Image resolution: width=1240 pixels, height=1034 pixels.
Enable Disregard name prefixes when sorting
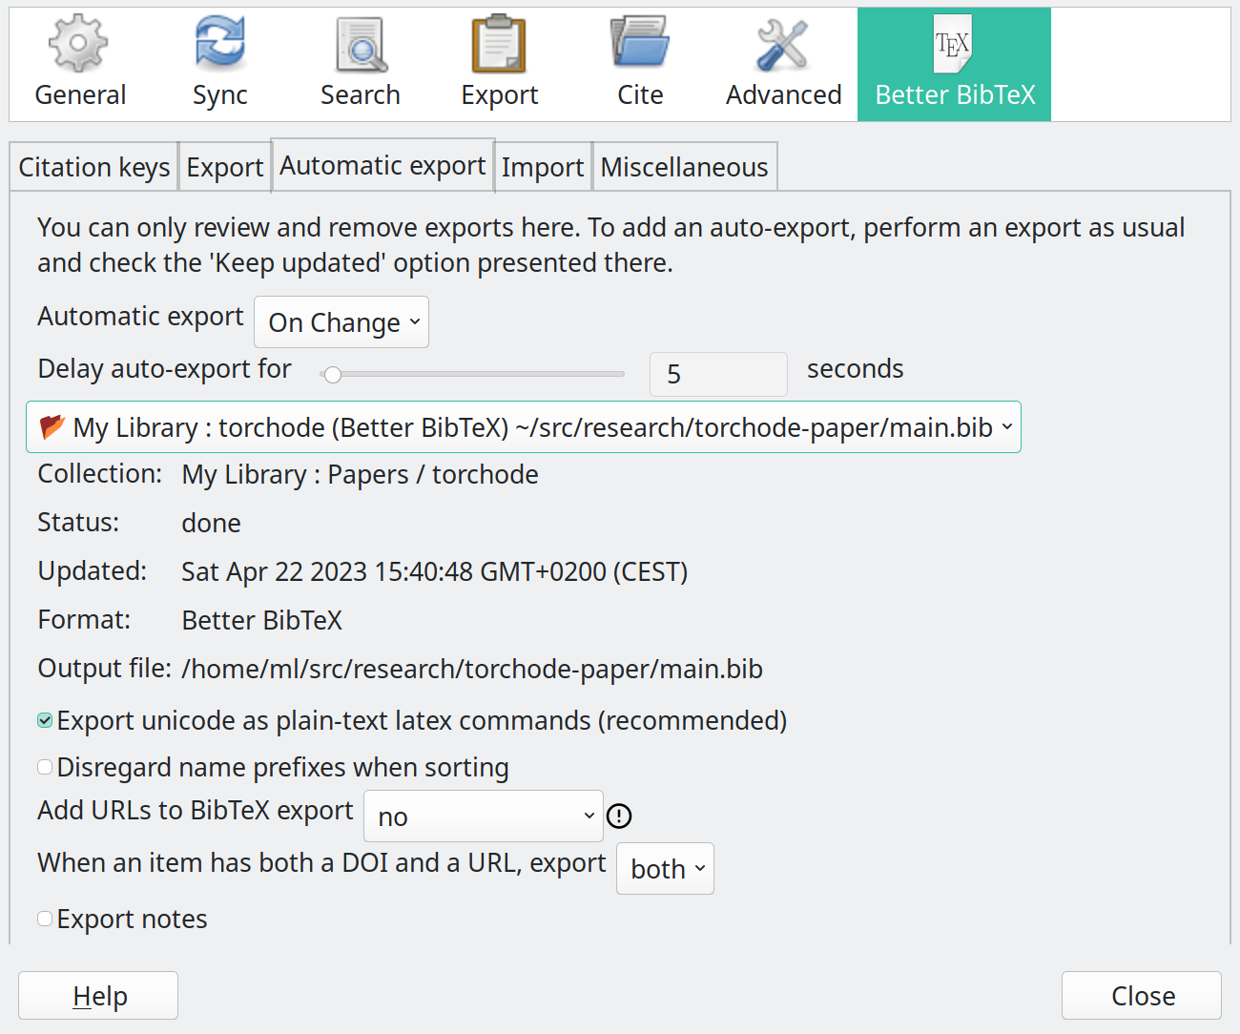point(45,767)
